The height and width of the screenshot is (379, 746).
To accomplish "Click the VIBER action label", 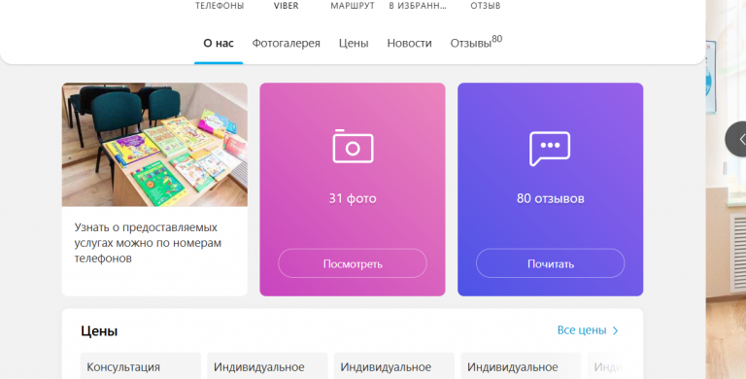I will [286, 6].
